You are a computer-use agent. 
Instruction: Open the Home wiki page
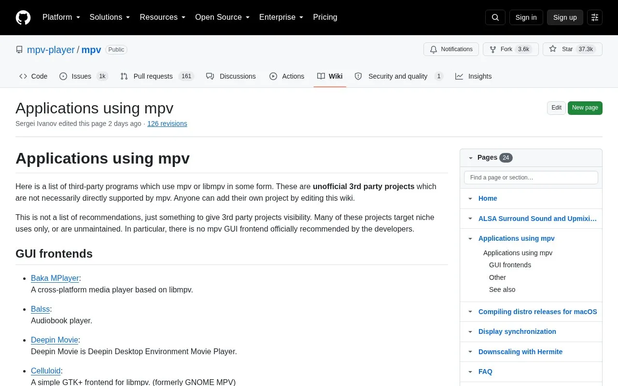click(488, 198)
